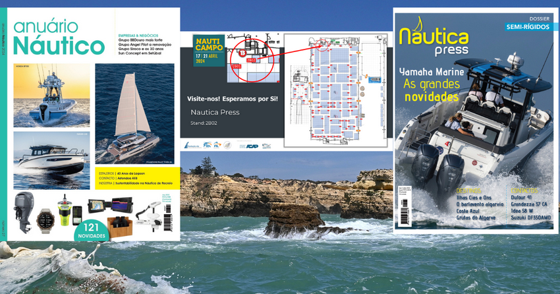Select 'Grutas do Algarve' destination
Image resolution: width=560 pixels, height=294 pixels.
[476, 218]
